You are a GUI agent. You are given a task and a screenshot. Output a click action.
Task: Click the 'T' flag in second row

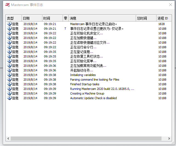click(65, 29)
